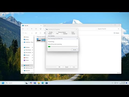Go up one folder level
The image size is (129, 97).
click(32, 29)
